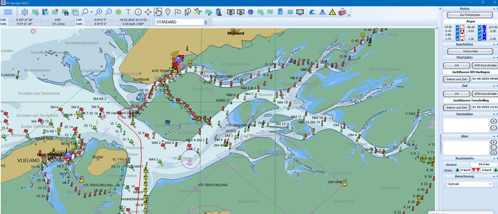Select the T text tool

129,12
